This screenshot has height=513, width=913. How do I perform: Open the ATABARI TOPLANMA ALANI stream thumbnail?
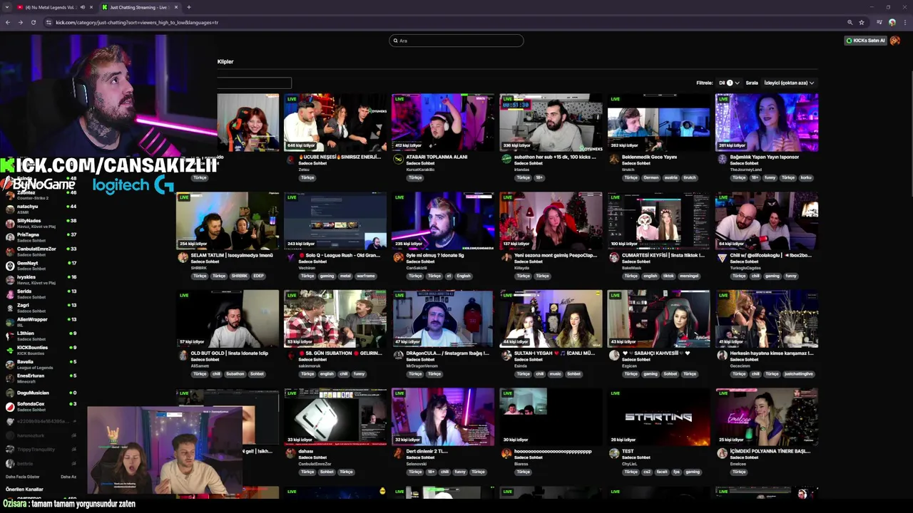tap(443, 122)
